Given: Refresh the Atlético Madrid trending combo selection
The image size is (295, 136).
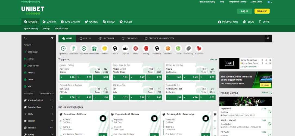Looking at the screenshot, I should (x=270, y=123).
